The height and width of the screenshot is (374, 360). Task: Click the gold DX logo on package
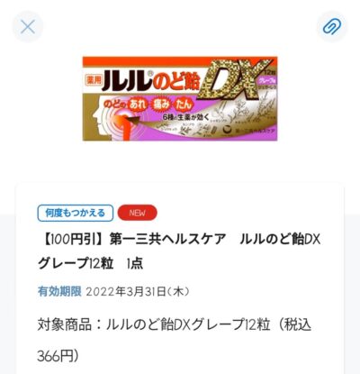(x=236, y=80)
